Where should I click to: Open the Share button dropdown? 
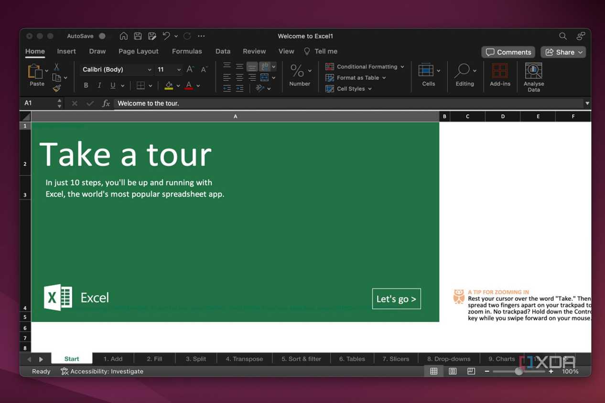581,52
